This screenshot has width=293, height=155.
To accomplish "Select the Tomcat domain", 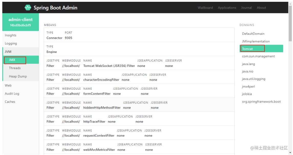I will [261, 49].
